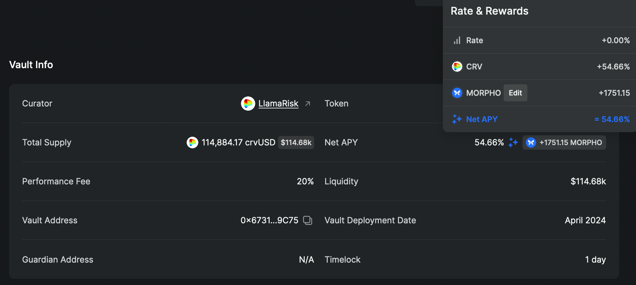Screen dimensions: 636x285
Task: Click the '+0.00%' Rate value
Action: tap(616, 40)
